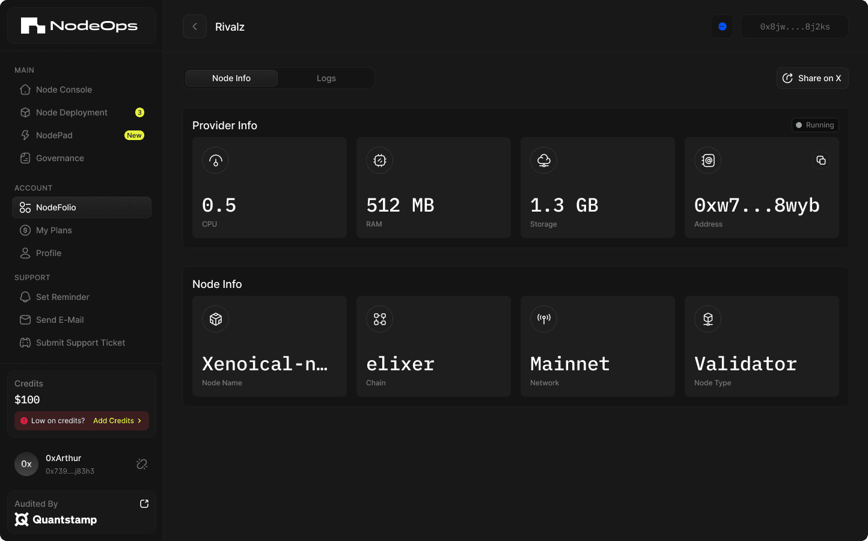Open the Audited By external link
Viewport: 868px width, 541px height.
(x=144, y=504)
